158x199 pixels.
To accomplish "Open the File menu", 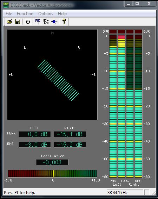I will coord(9,14).
